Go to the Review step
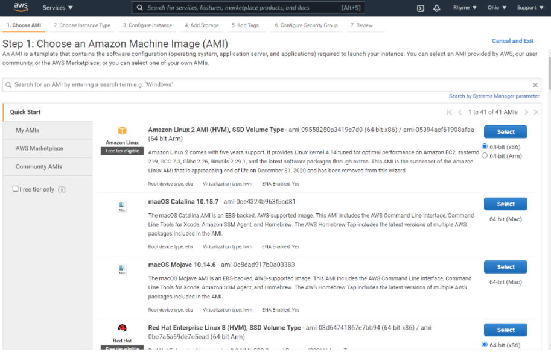Image resolution: width=551 pixels, height=361 pixels. click(361, 25)
